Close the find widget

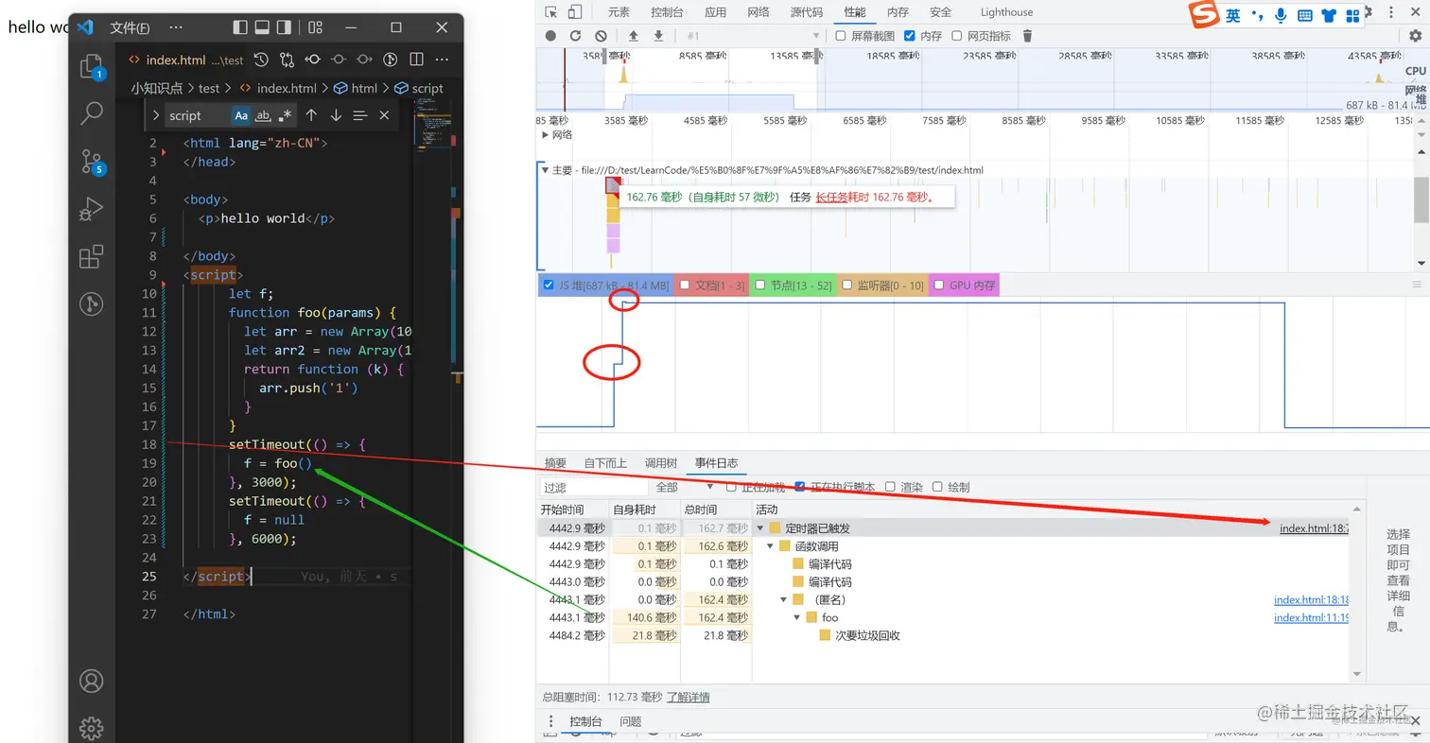coord(384,115)
